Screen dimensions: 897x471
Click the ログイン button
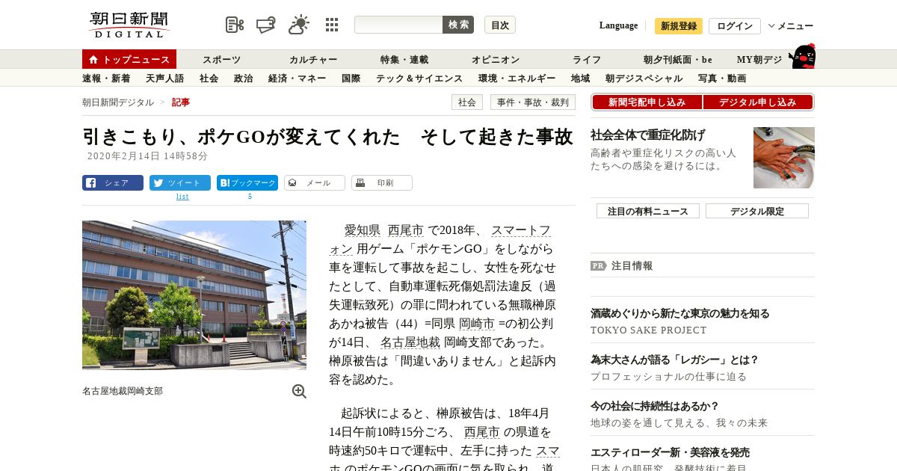(735, 26)
